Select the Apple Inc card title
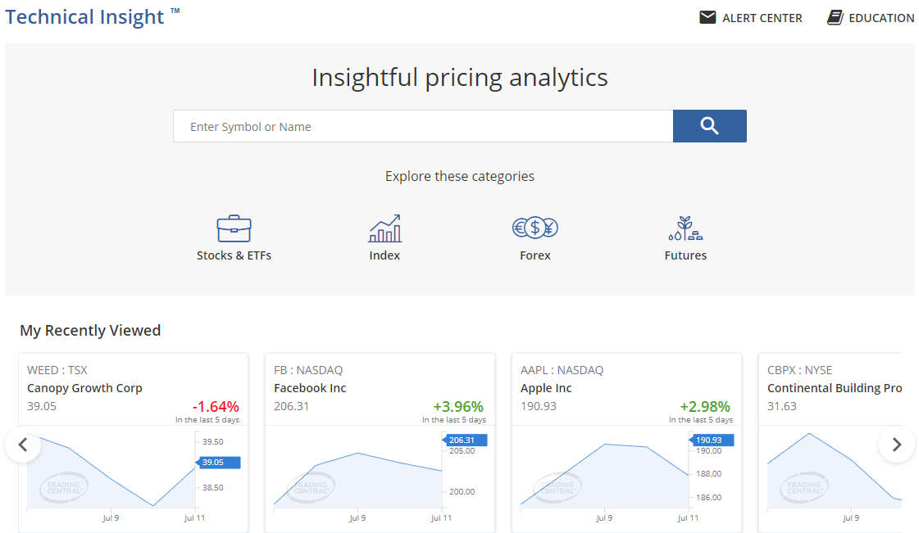919x533 pixels. [x=546, y=388]
